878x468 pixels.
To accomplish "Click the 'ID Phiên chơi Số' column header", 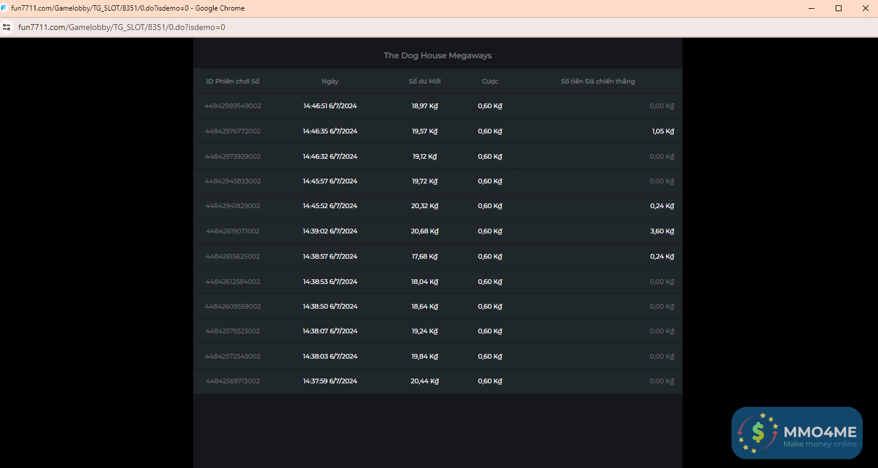I will (233, 81).
